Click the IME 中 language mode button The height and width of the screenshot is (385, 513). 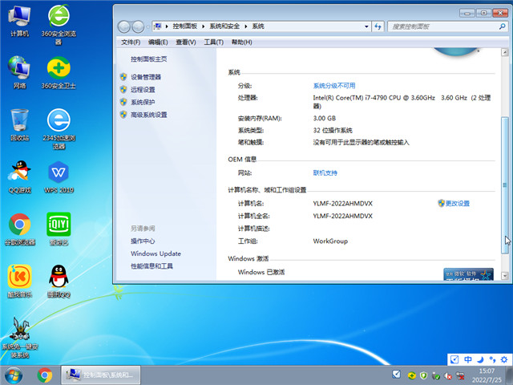pyautogui.click(x=468, y=359)
